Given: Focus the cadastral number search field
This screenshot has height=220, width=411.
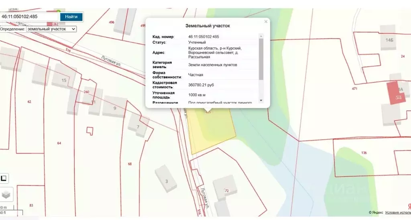Looking at the screenshot, I should [29, 16].
